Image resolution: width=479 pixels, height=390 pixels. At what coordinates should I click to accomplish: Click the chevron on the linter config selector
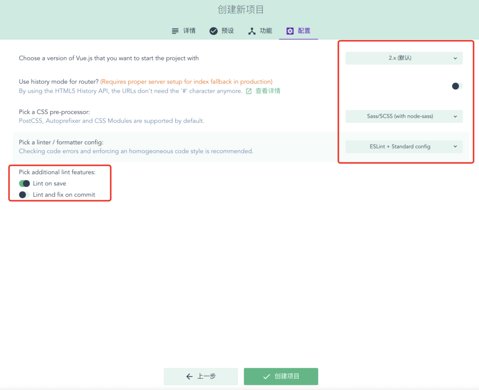pyautogui.click(x=455, y=147)
